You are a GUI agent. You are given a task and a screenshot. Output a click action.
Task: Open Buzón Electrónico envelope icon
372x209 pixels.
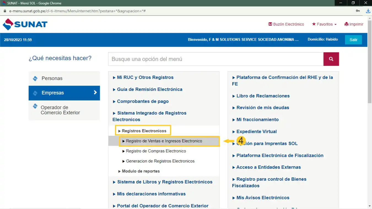click(x=270, y=24)
